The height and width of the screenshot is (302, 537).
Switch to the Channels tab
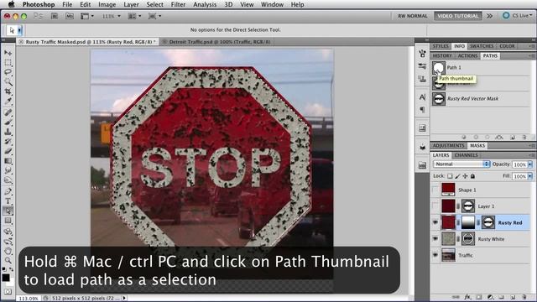click(x=467, y=155)
